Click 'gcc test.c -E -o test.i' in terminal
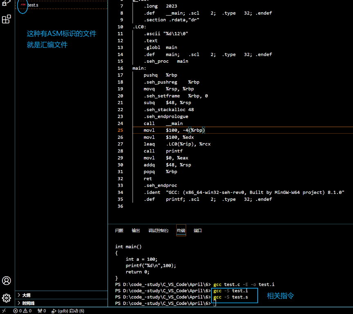Image resolution: width=353 pixels, height=314 pixels. click(x=244, y=284)
